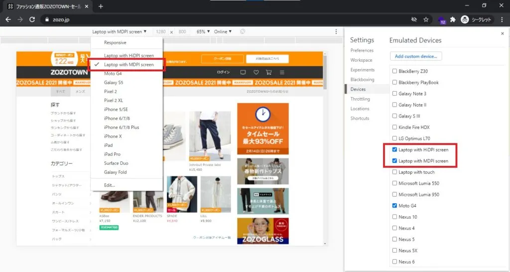
Task: Click Add custom device button
Action: (x=416, y=56)
